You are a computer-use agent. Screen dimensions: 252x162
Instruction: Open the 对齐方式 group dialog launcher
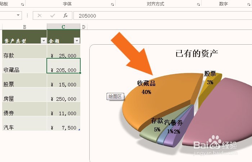click(198, 4)
